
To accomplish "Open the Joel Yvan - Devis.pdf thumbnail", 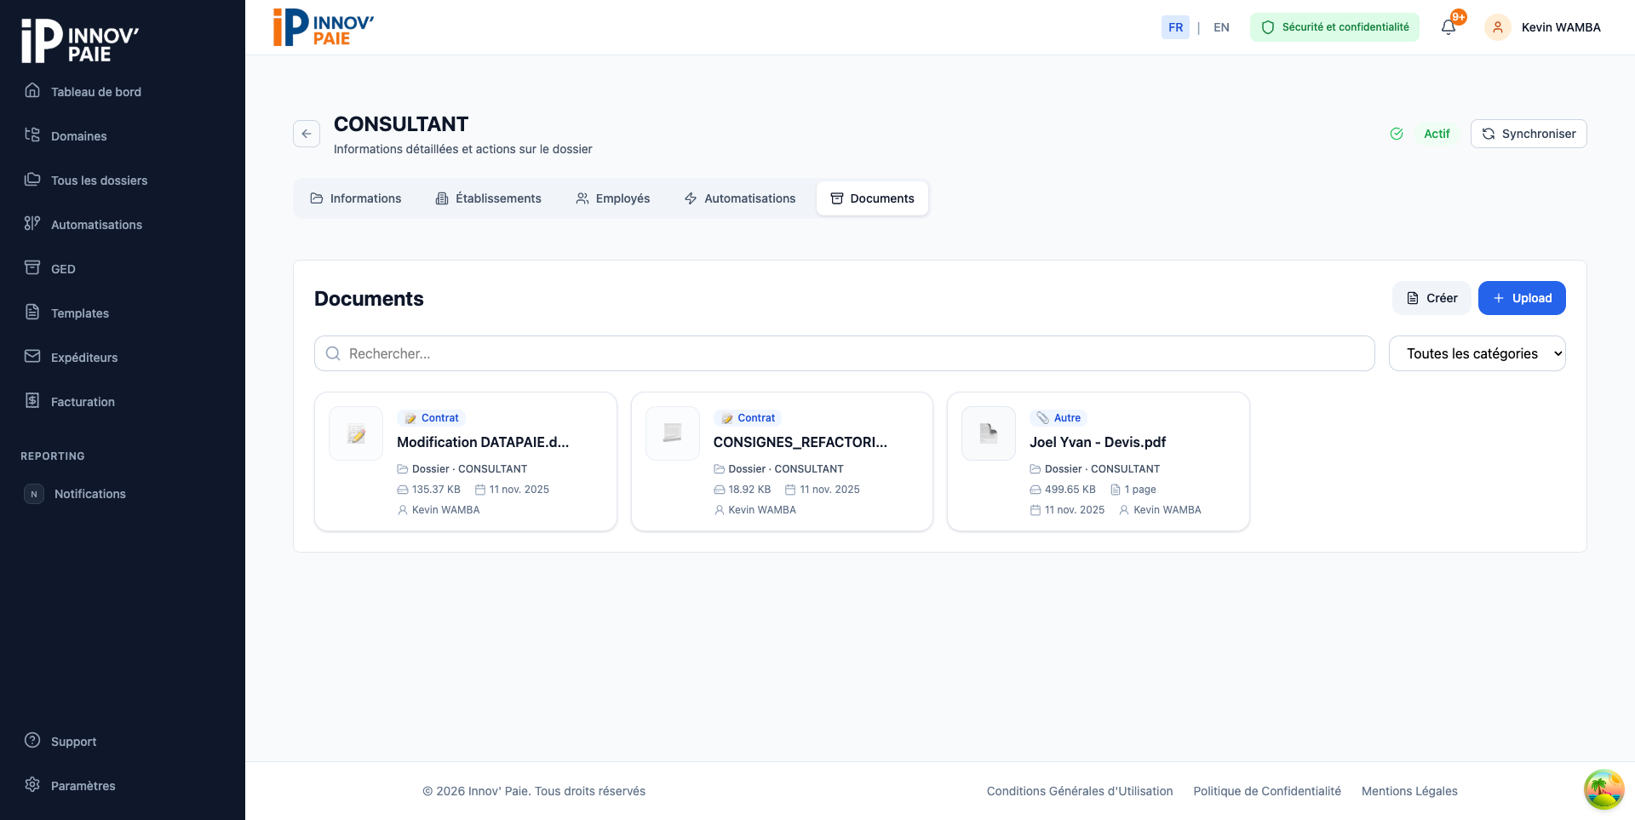I will click(988, 433).
